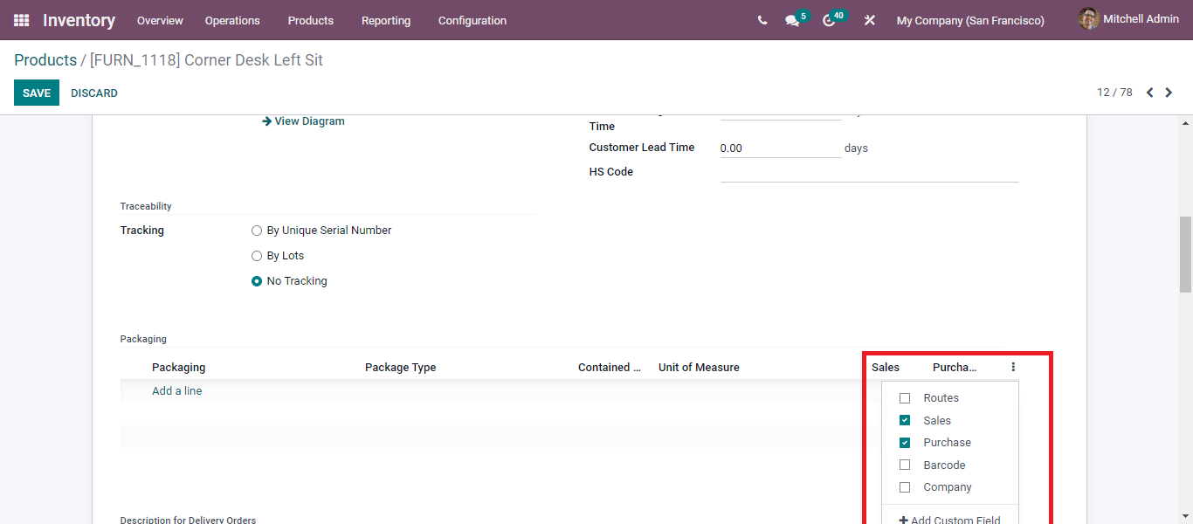The image size is (1193, 524).
Task: Click the vertical page scrollbar
Action: [1185, 253]
